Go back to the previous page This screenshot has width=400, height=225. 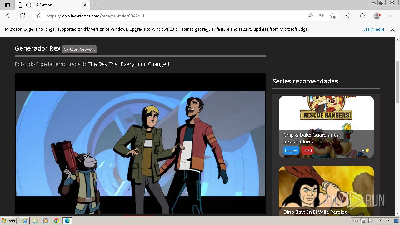(9, 16)
